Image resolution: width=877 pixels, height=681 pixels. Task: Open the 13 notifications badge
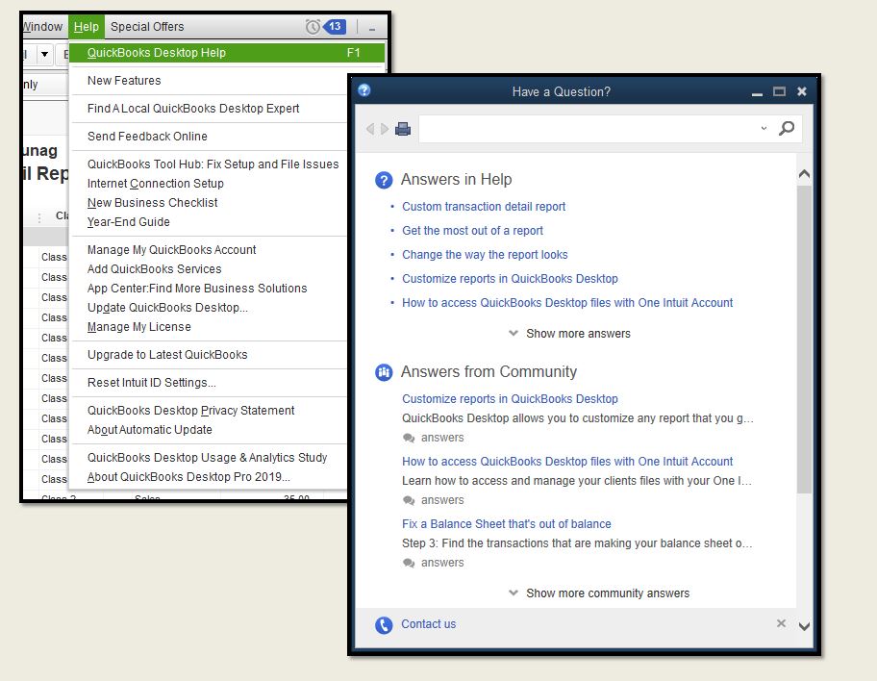335,26
